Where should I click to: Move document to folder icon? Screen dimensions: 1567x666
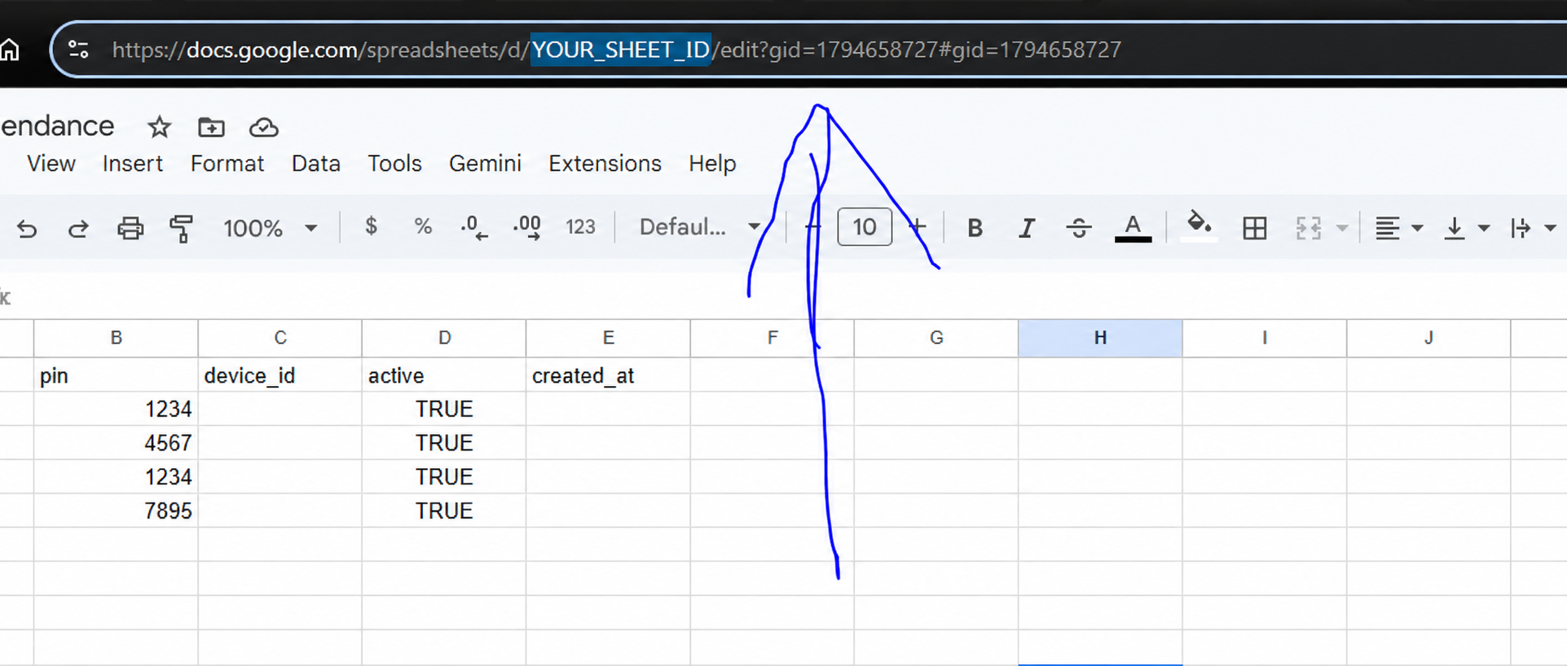tap(211, 127)
